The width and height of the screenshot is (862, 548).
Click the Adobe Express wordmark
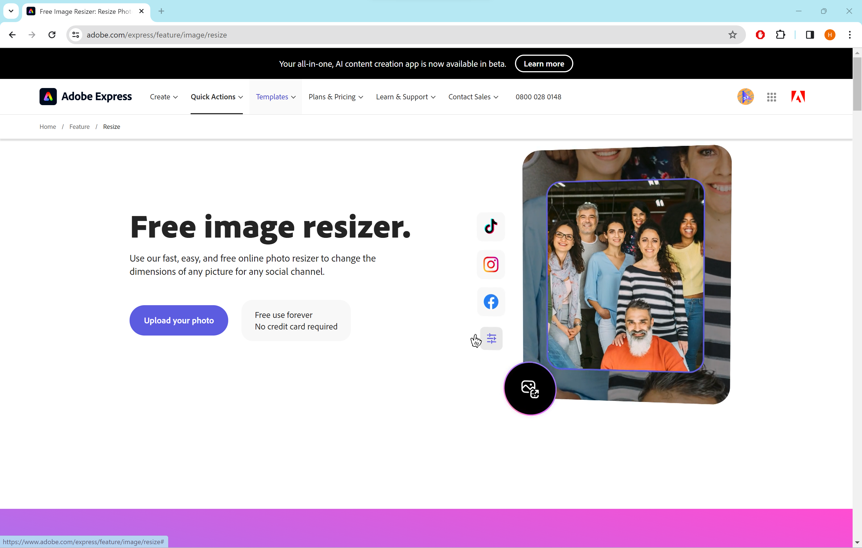pos(97,97)
